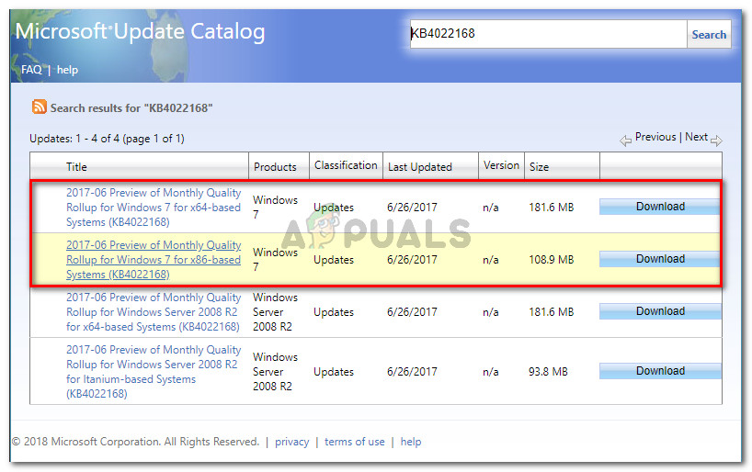Click the 181.6 MB size in Server 2008 R2 row
This screenshot has height=472, width=752.
pyautogui.click(x=551, y=312)
